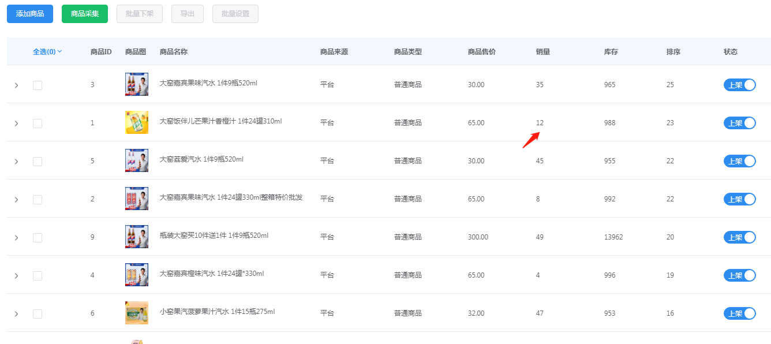Expand the row for product ID 3
Image resolution: width=771 pixels, height=344 pixels.
16,85
